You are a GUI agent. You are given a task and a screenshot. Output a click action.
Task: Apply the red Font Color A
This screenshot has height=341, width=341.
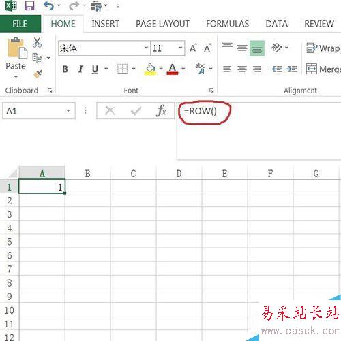pos(173,69)
